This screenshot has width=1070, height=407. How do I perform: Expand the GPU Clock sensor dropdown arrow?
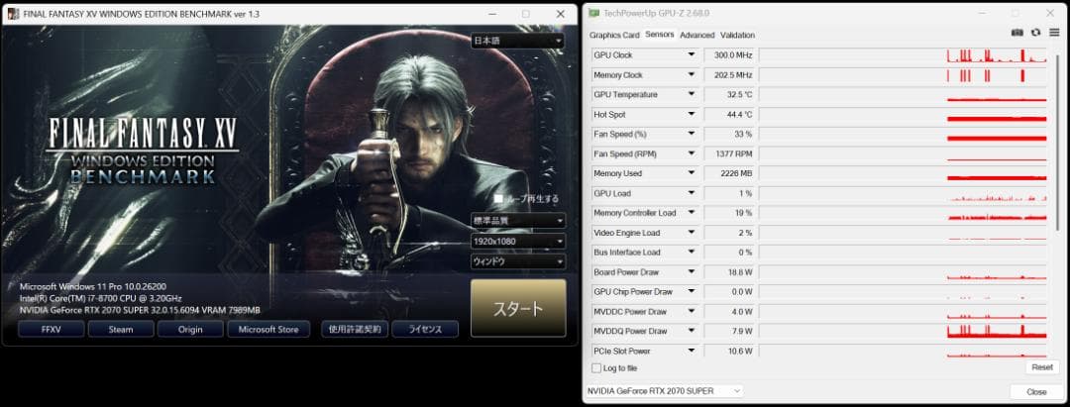[692, 54]
